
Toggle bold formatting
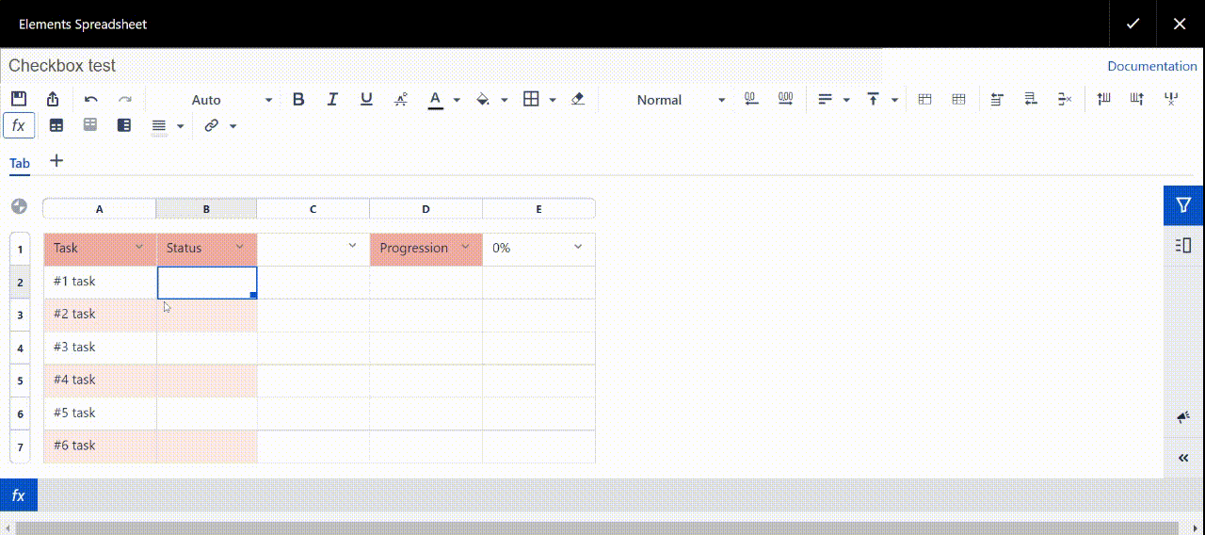(298, 100)
